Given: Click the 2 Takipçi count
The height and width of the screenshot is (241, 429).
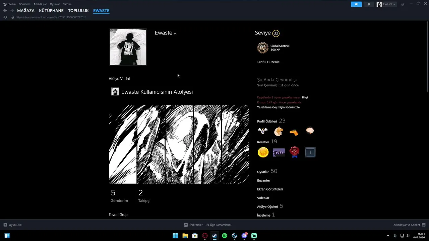Looking at the screenshot, I should (144, 196).
